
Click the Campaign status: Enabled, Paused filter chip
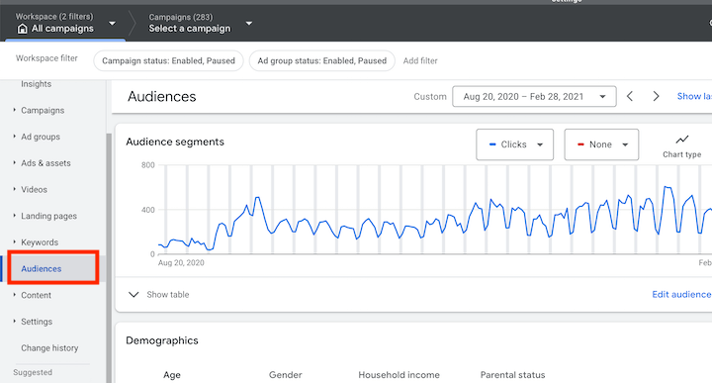tap(168, 61)
